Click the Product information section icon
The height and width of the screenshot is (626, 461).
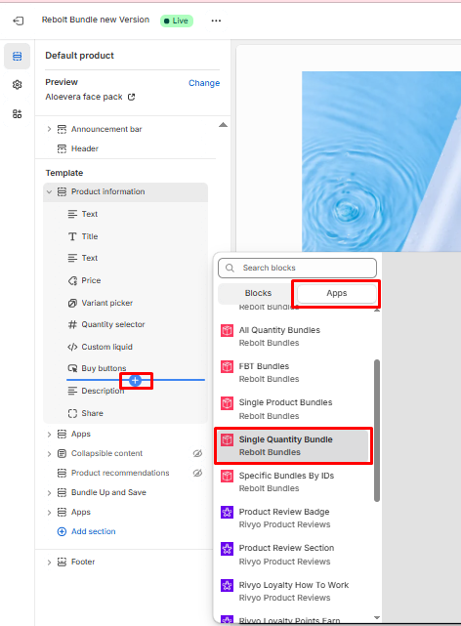[62, 191]
